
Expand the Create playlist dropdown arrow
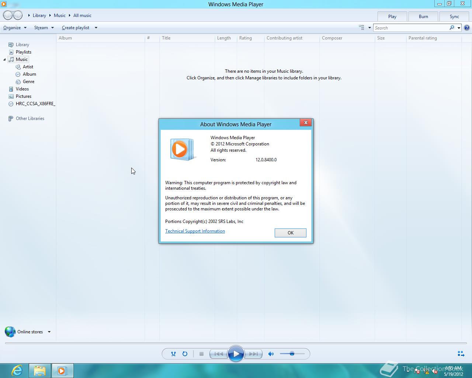[x=96, y=28]
